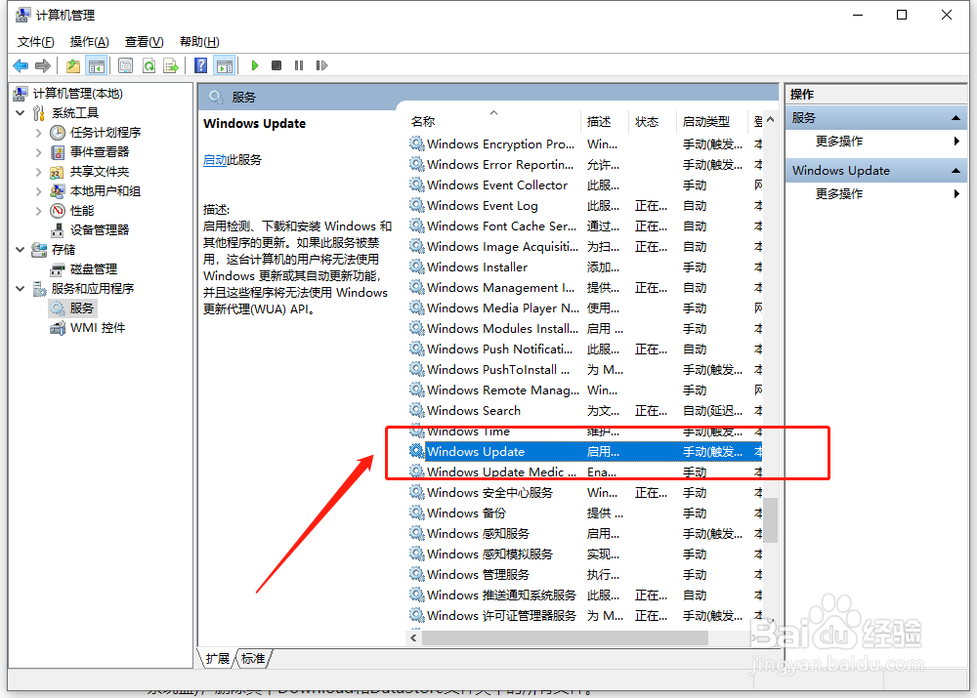977x698 pixels.
Task: Pause the service with the pause icon
Action: [x=299, y=65]
